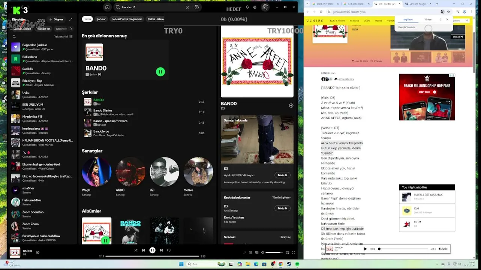The image size is (481, 270).
Task: Open Chrome tab search dropdown arrow
Action: [x=308, y=4]
